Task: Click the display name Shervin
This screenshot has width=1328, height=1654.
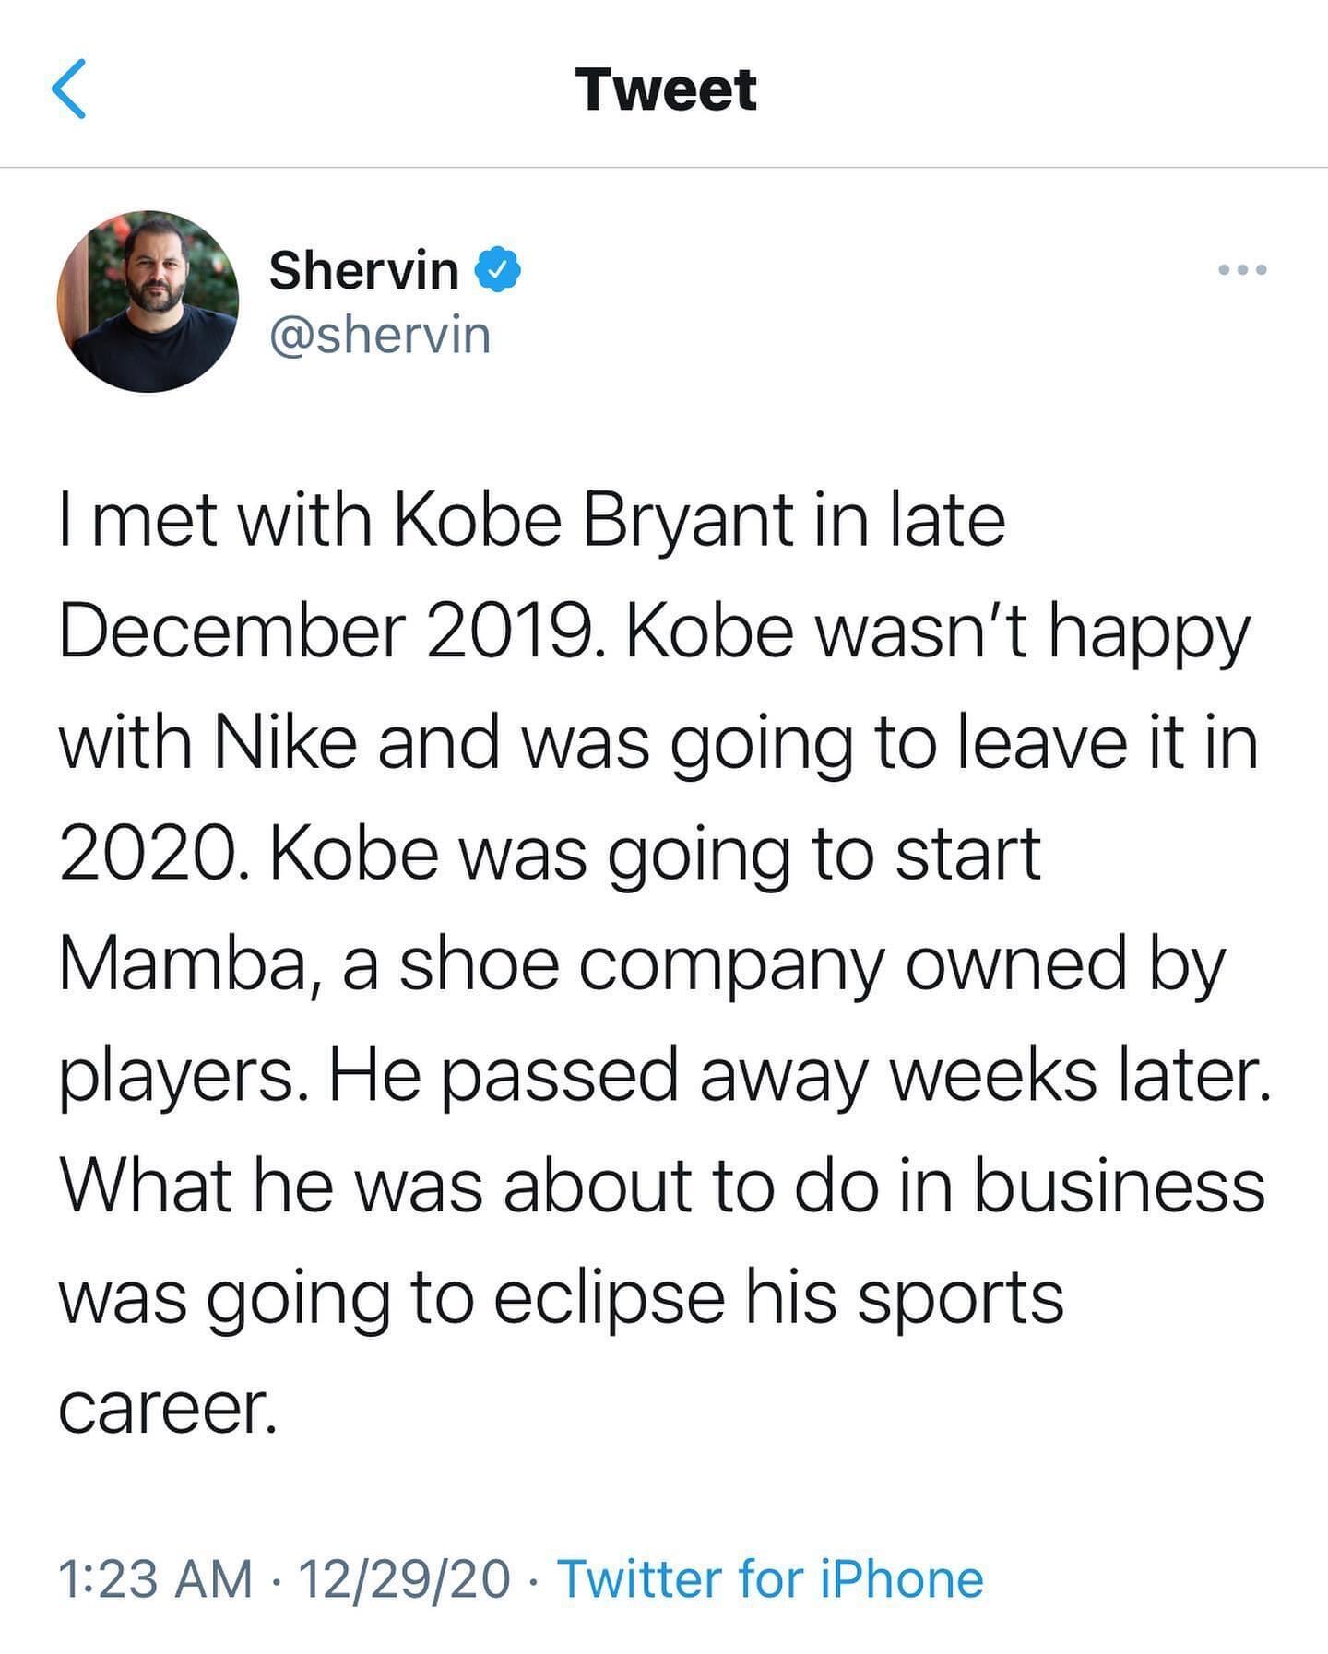Action: (x=363, y=270)
